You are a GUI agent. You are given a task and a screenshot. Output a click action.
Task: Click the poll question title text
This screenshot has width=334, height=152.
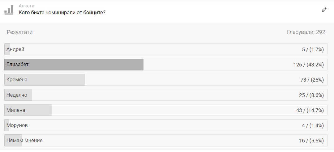tap(62, 13)
